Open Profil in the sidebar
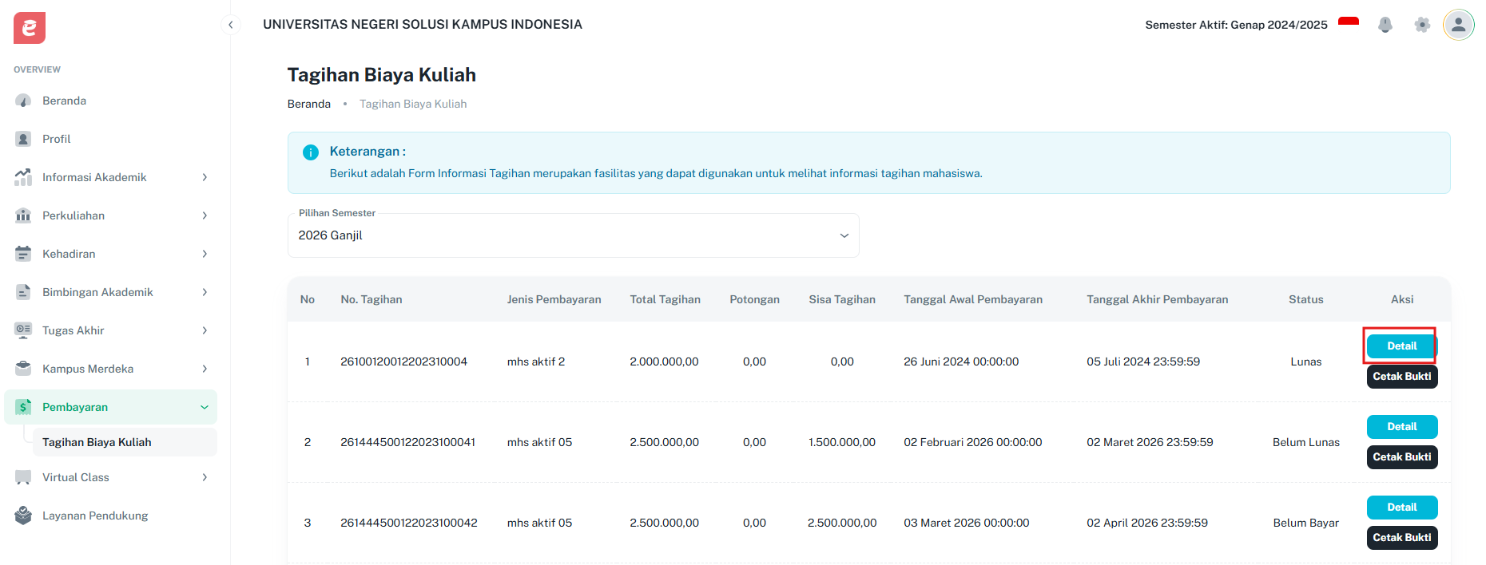Image resolution: width=1486 pixels, height=565 pixels. (x=110, y=139)
